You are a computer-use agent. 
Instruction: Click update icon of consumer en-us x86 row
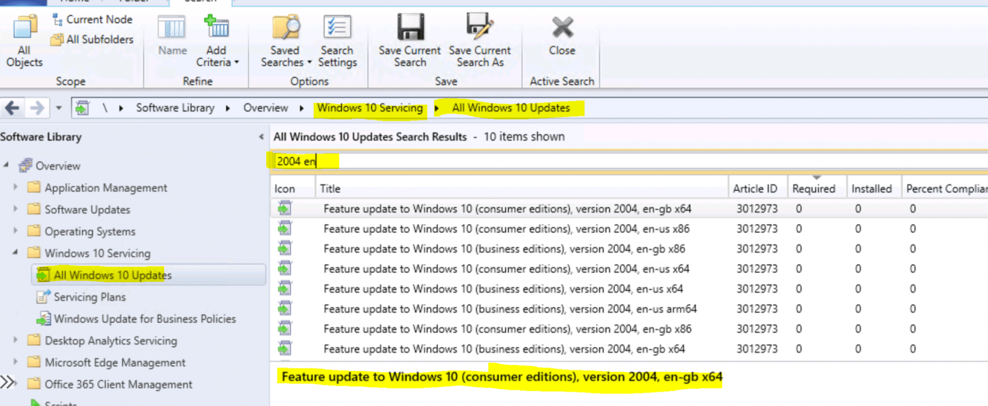click(285, 228)
